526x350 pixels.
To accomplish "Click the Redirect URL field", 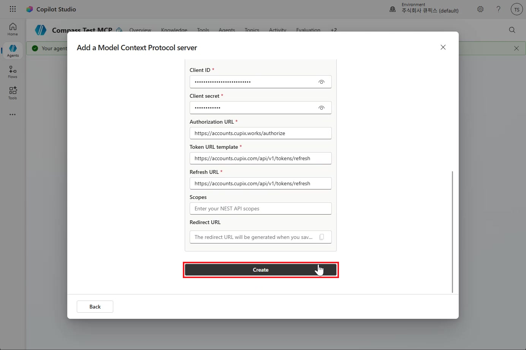I will (x=260, y=237).
